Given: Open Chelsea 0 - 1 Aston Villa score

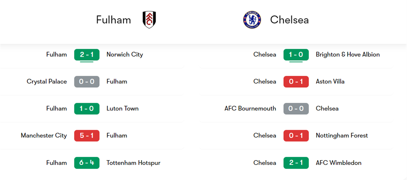Looking at the screenshot, I should [296, 82].
